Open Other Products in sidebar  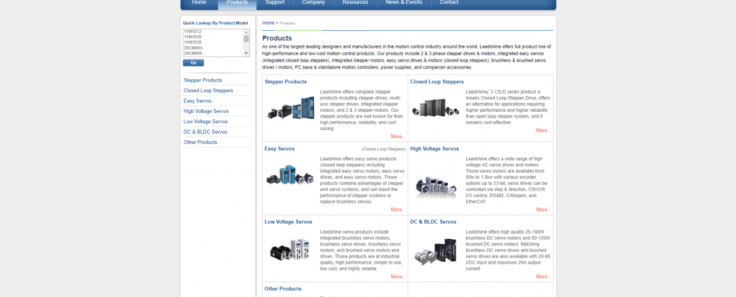coord(201,142)
